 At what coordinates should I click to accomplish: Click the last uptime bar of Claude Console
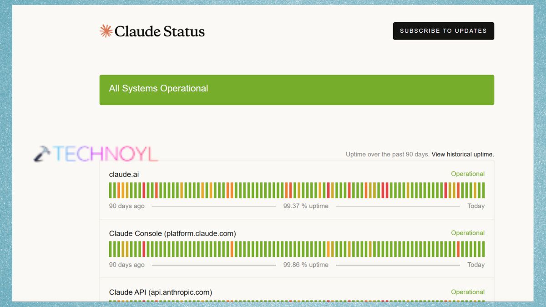[483, 249]
